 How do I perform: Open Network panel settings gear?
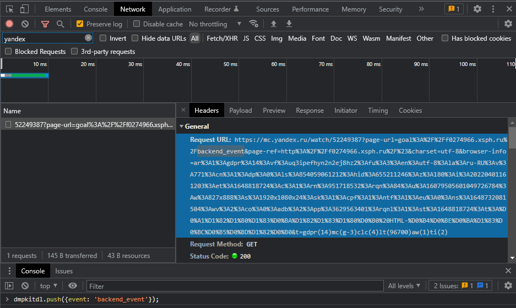tap(508, 24)
